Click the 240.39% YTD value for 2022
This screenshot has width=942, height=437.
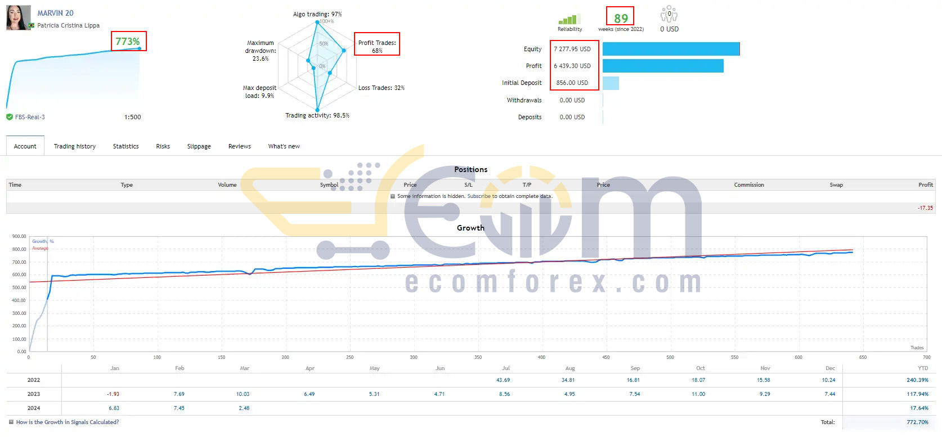[917, 380]
